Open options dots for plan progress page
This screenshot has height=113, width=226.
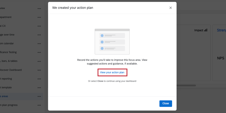coord(39,105)
